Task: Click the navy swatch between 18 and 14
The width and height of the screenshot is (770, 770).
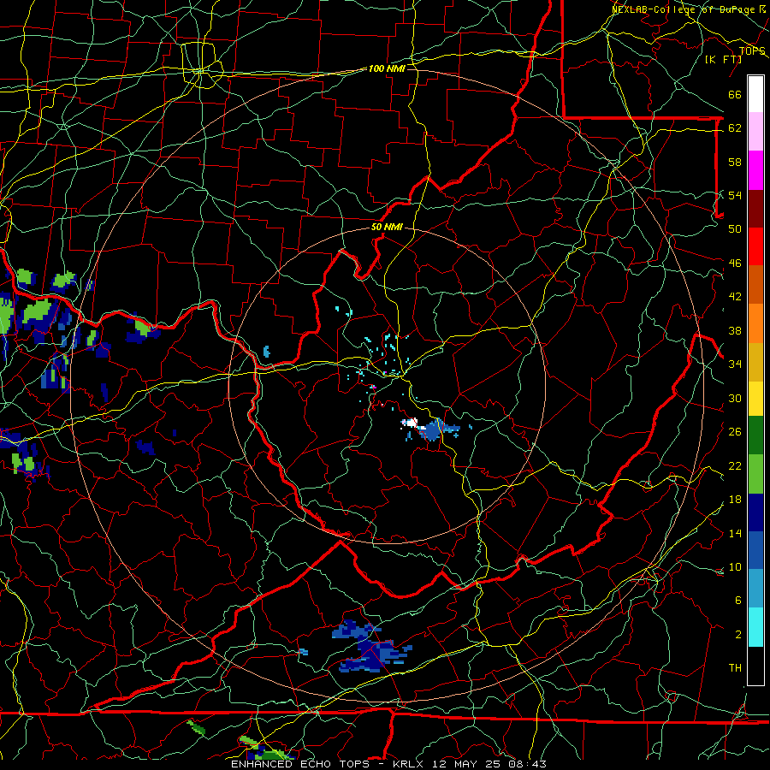Action: (x=755, y=512)
